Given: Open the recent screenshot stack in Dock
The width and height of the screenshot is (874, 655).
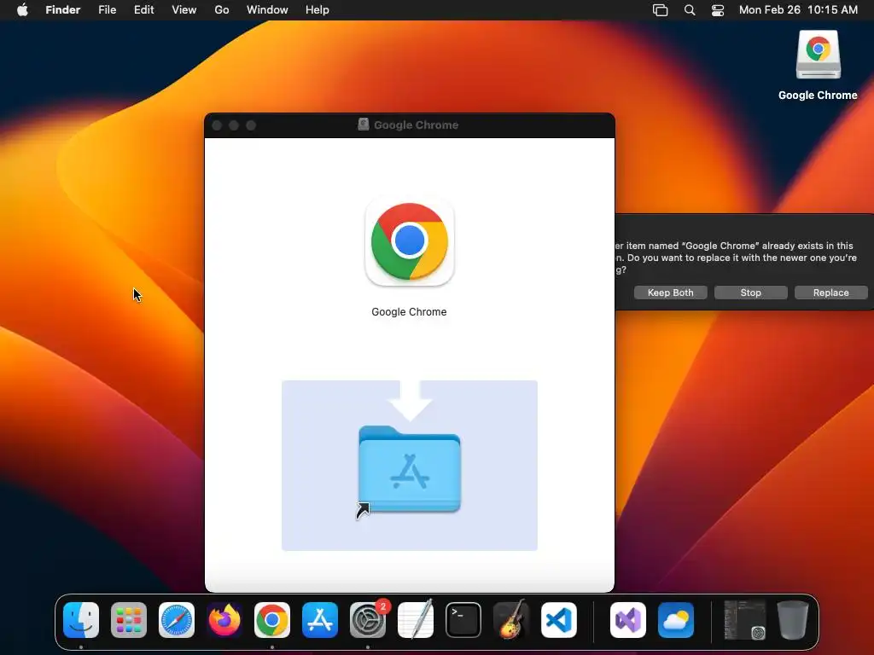Looking at the screenshot, I should 744,620.
